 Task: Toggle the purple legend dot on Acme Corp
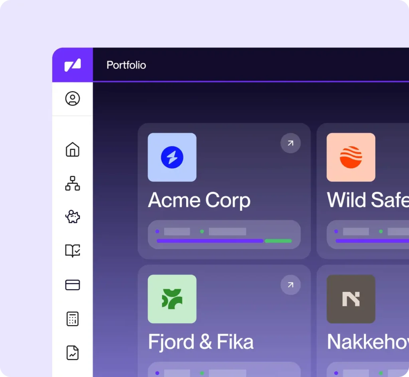click(x=157, y=231)
